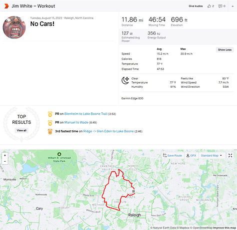
Task: Click the orange Strava chevron logo
Action: click(6, 6)
